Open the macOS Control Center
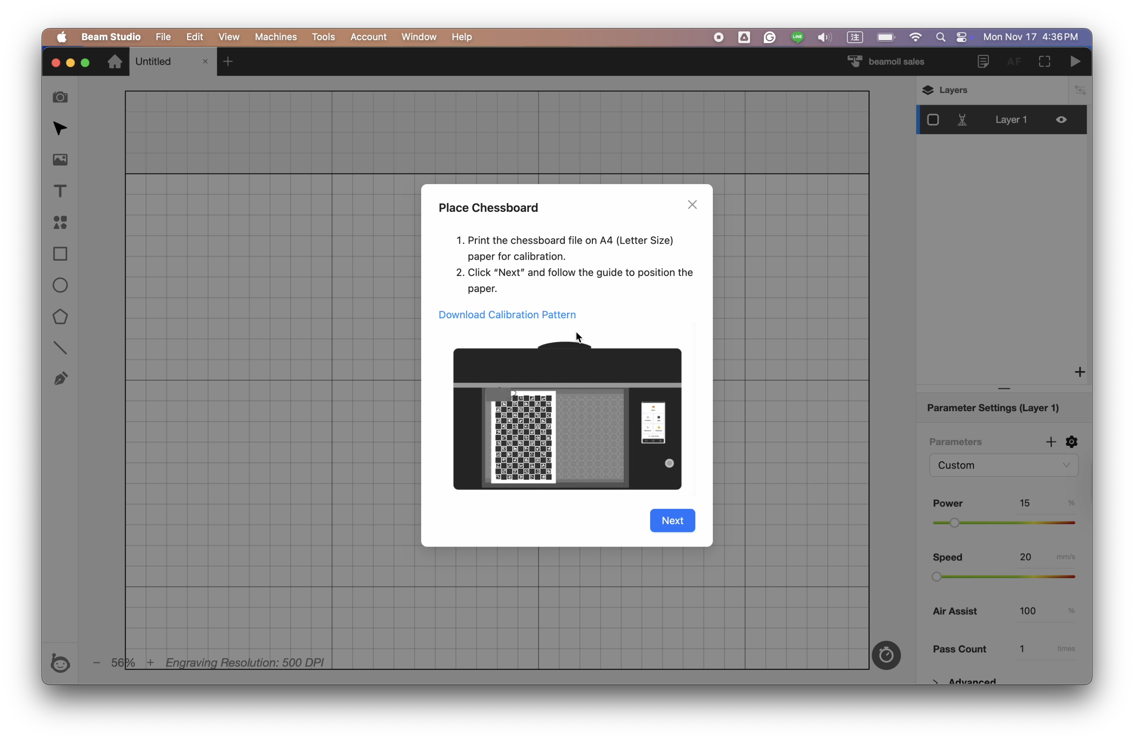 961,37
